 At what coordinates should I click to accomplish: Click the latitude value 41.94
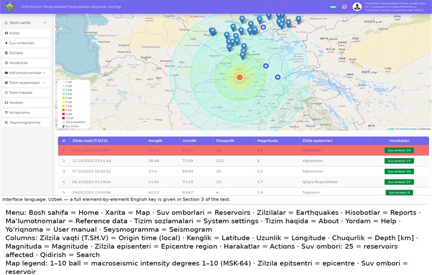(154, 182)
